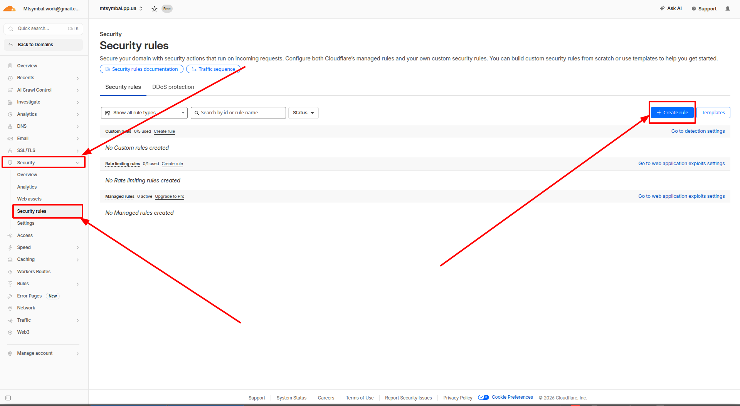Click the Manage account gear icon
740x406 pixels.
point(10,354)
